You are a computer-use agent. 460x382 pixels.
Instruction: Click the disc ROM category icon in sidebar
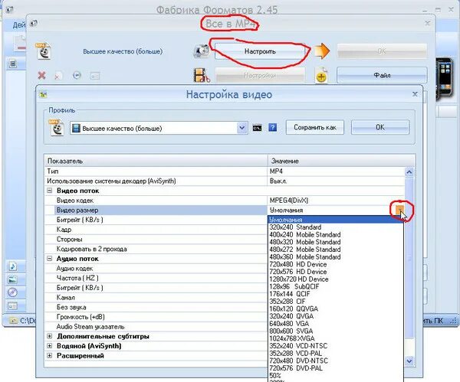click(12, 292)
